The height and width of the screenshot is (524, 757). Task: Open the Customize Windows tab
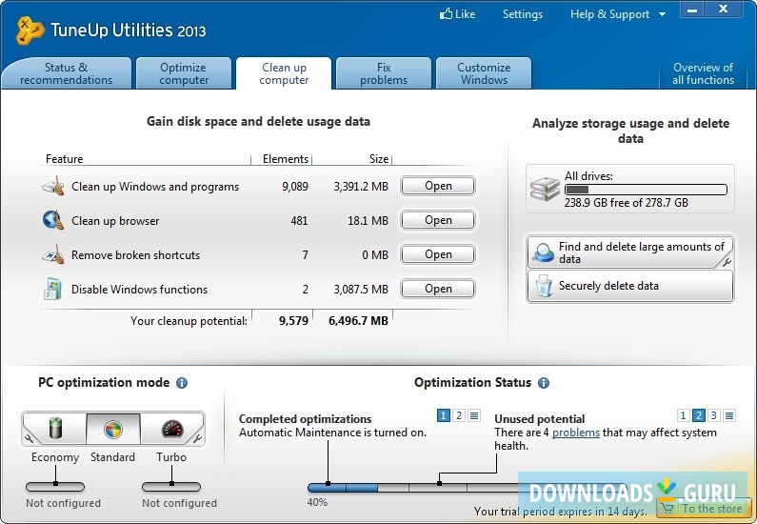click(x=484, y=73)
